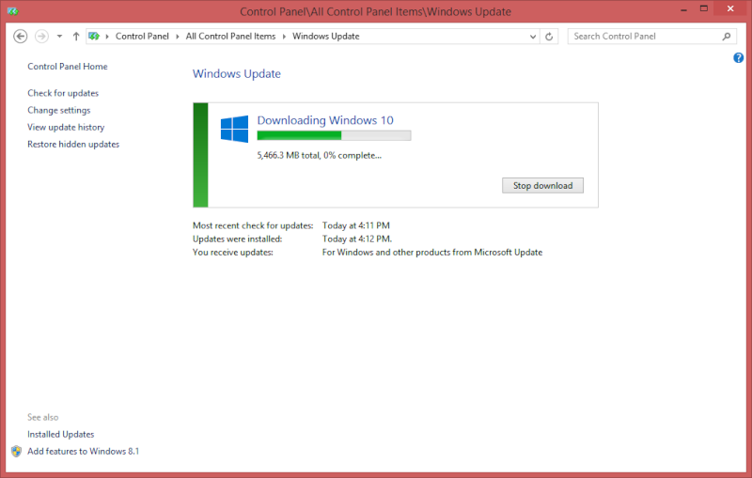Click the Stop download button
This screenshot has width=752, height=478.
tap(543, 186)
